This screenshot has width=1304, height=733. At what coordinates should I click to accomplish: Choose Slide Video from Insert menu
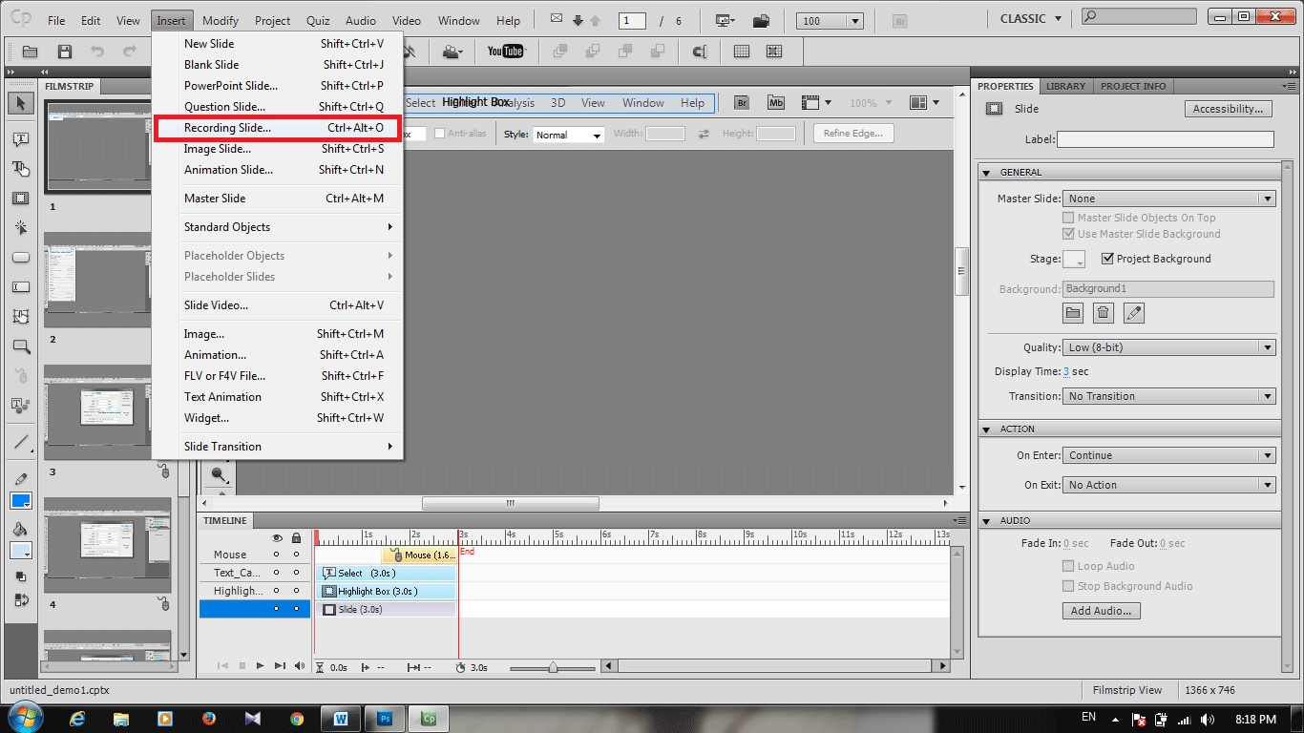tap(279, 305)
